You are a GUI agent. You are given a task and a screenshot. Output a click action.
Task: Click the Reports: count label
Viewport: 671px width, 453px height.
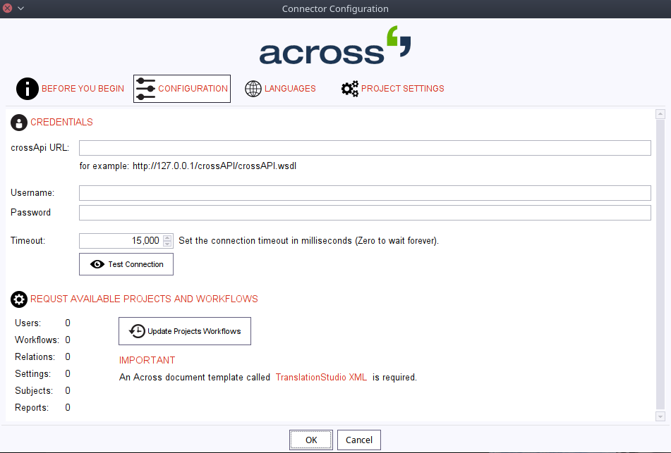[x=32, y=408]
